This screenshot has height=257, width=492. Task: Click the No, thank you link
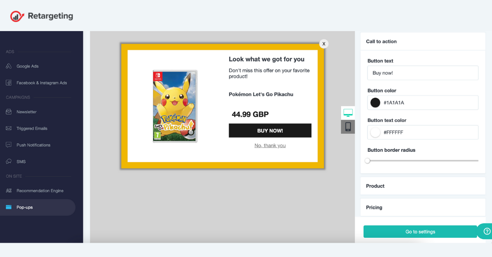click(270, 146)
